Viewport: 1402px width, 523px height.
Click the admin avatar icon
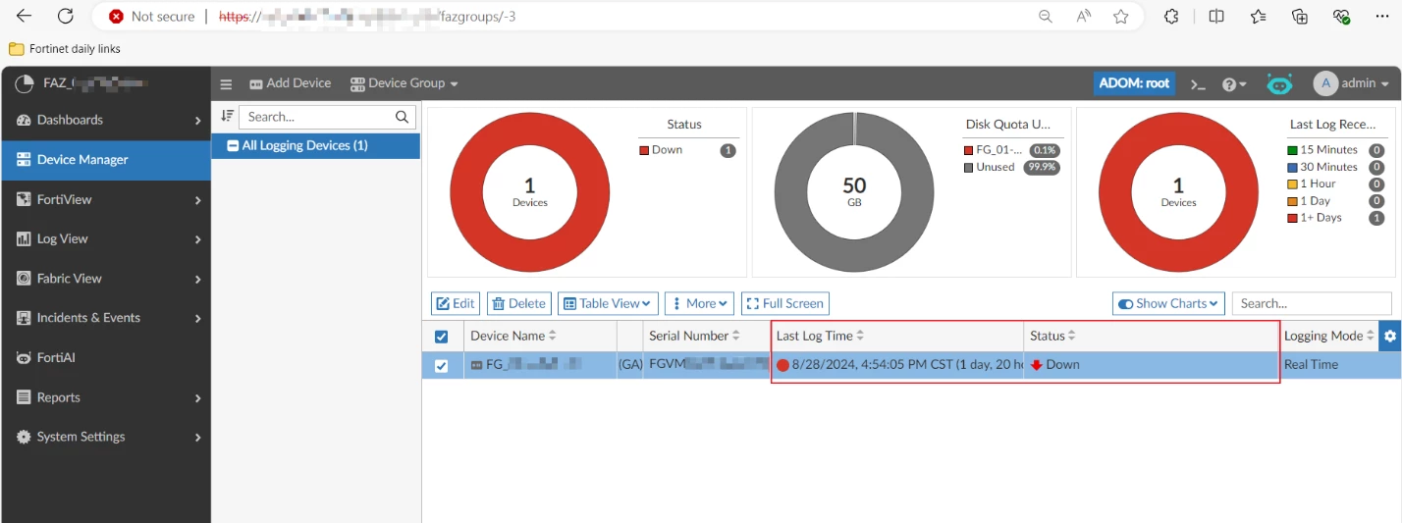point(1325,83)
